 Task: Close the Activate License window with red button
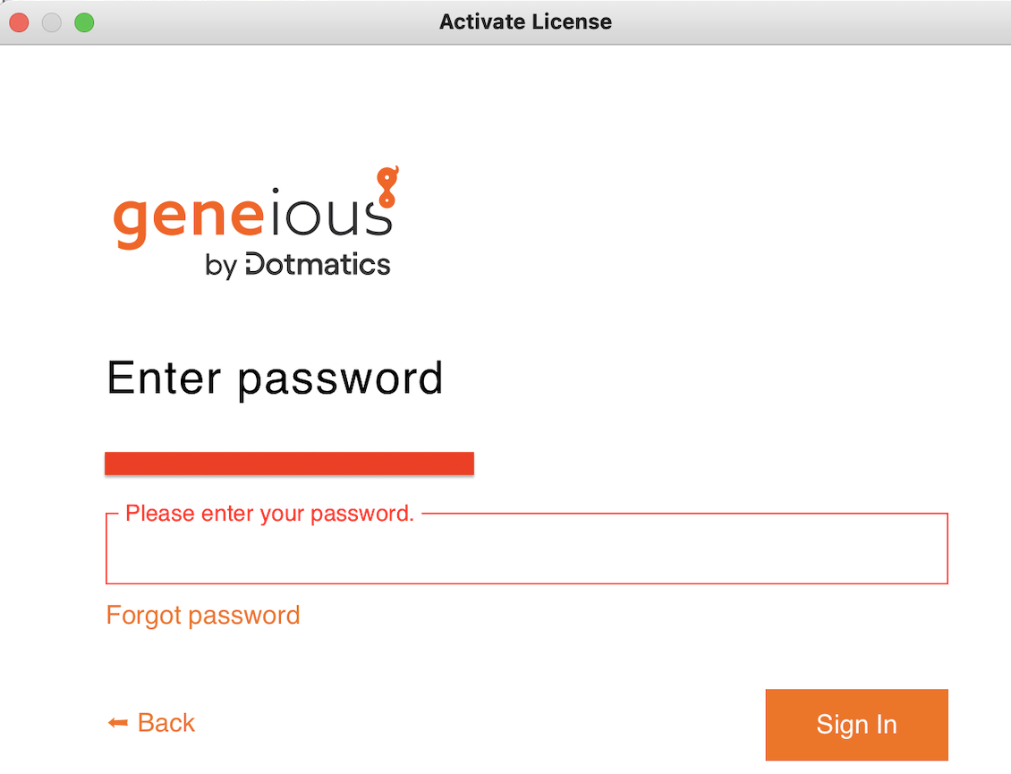(20, 22)
